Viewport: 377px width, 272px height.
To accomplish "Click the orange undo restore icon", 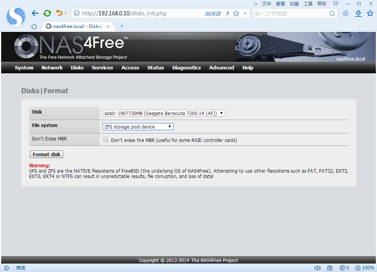I will pyautogui.click(x=59, y=13).
